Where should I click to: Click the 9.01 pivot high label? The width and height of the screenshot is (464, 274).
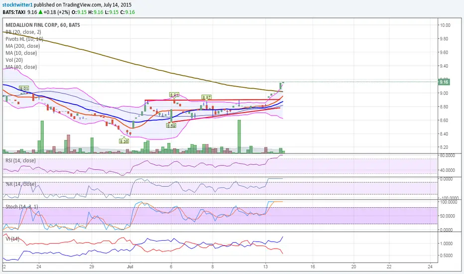(x=24, y=88)
